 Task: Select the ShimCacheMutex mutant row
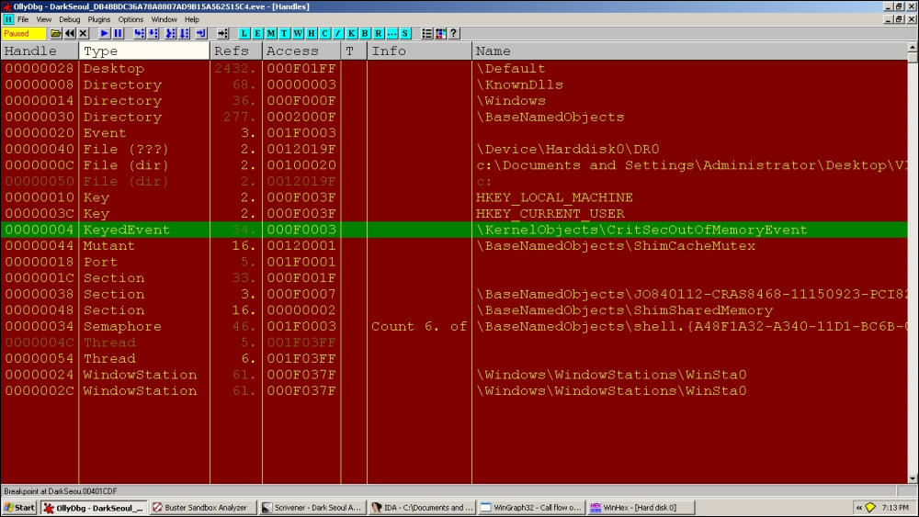[x=454, y=245]
